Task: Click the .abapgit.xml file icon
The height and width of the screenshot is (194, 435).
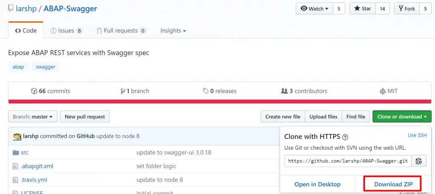Action: [15, 166]
